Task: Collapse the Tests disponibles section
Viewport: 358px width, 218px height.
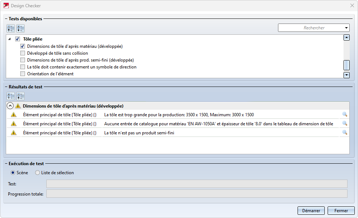Action: click(x=6, y=19)
